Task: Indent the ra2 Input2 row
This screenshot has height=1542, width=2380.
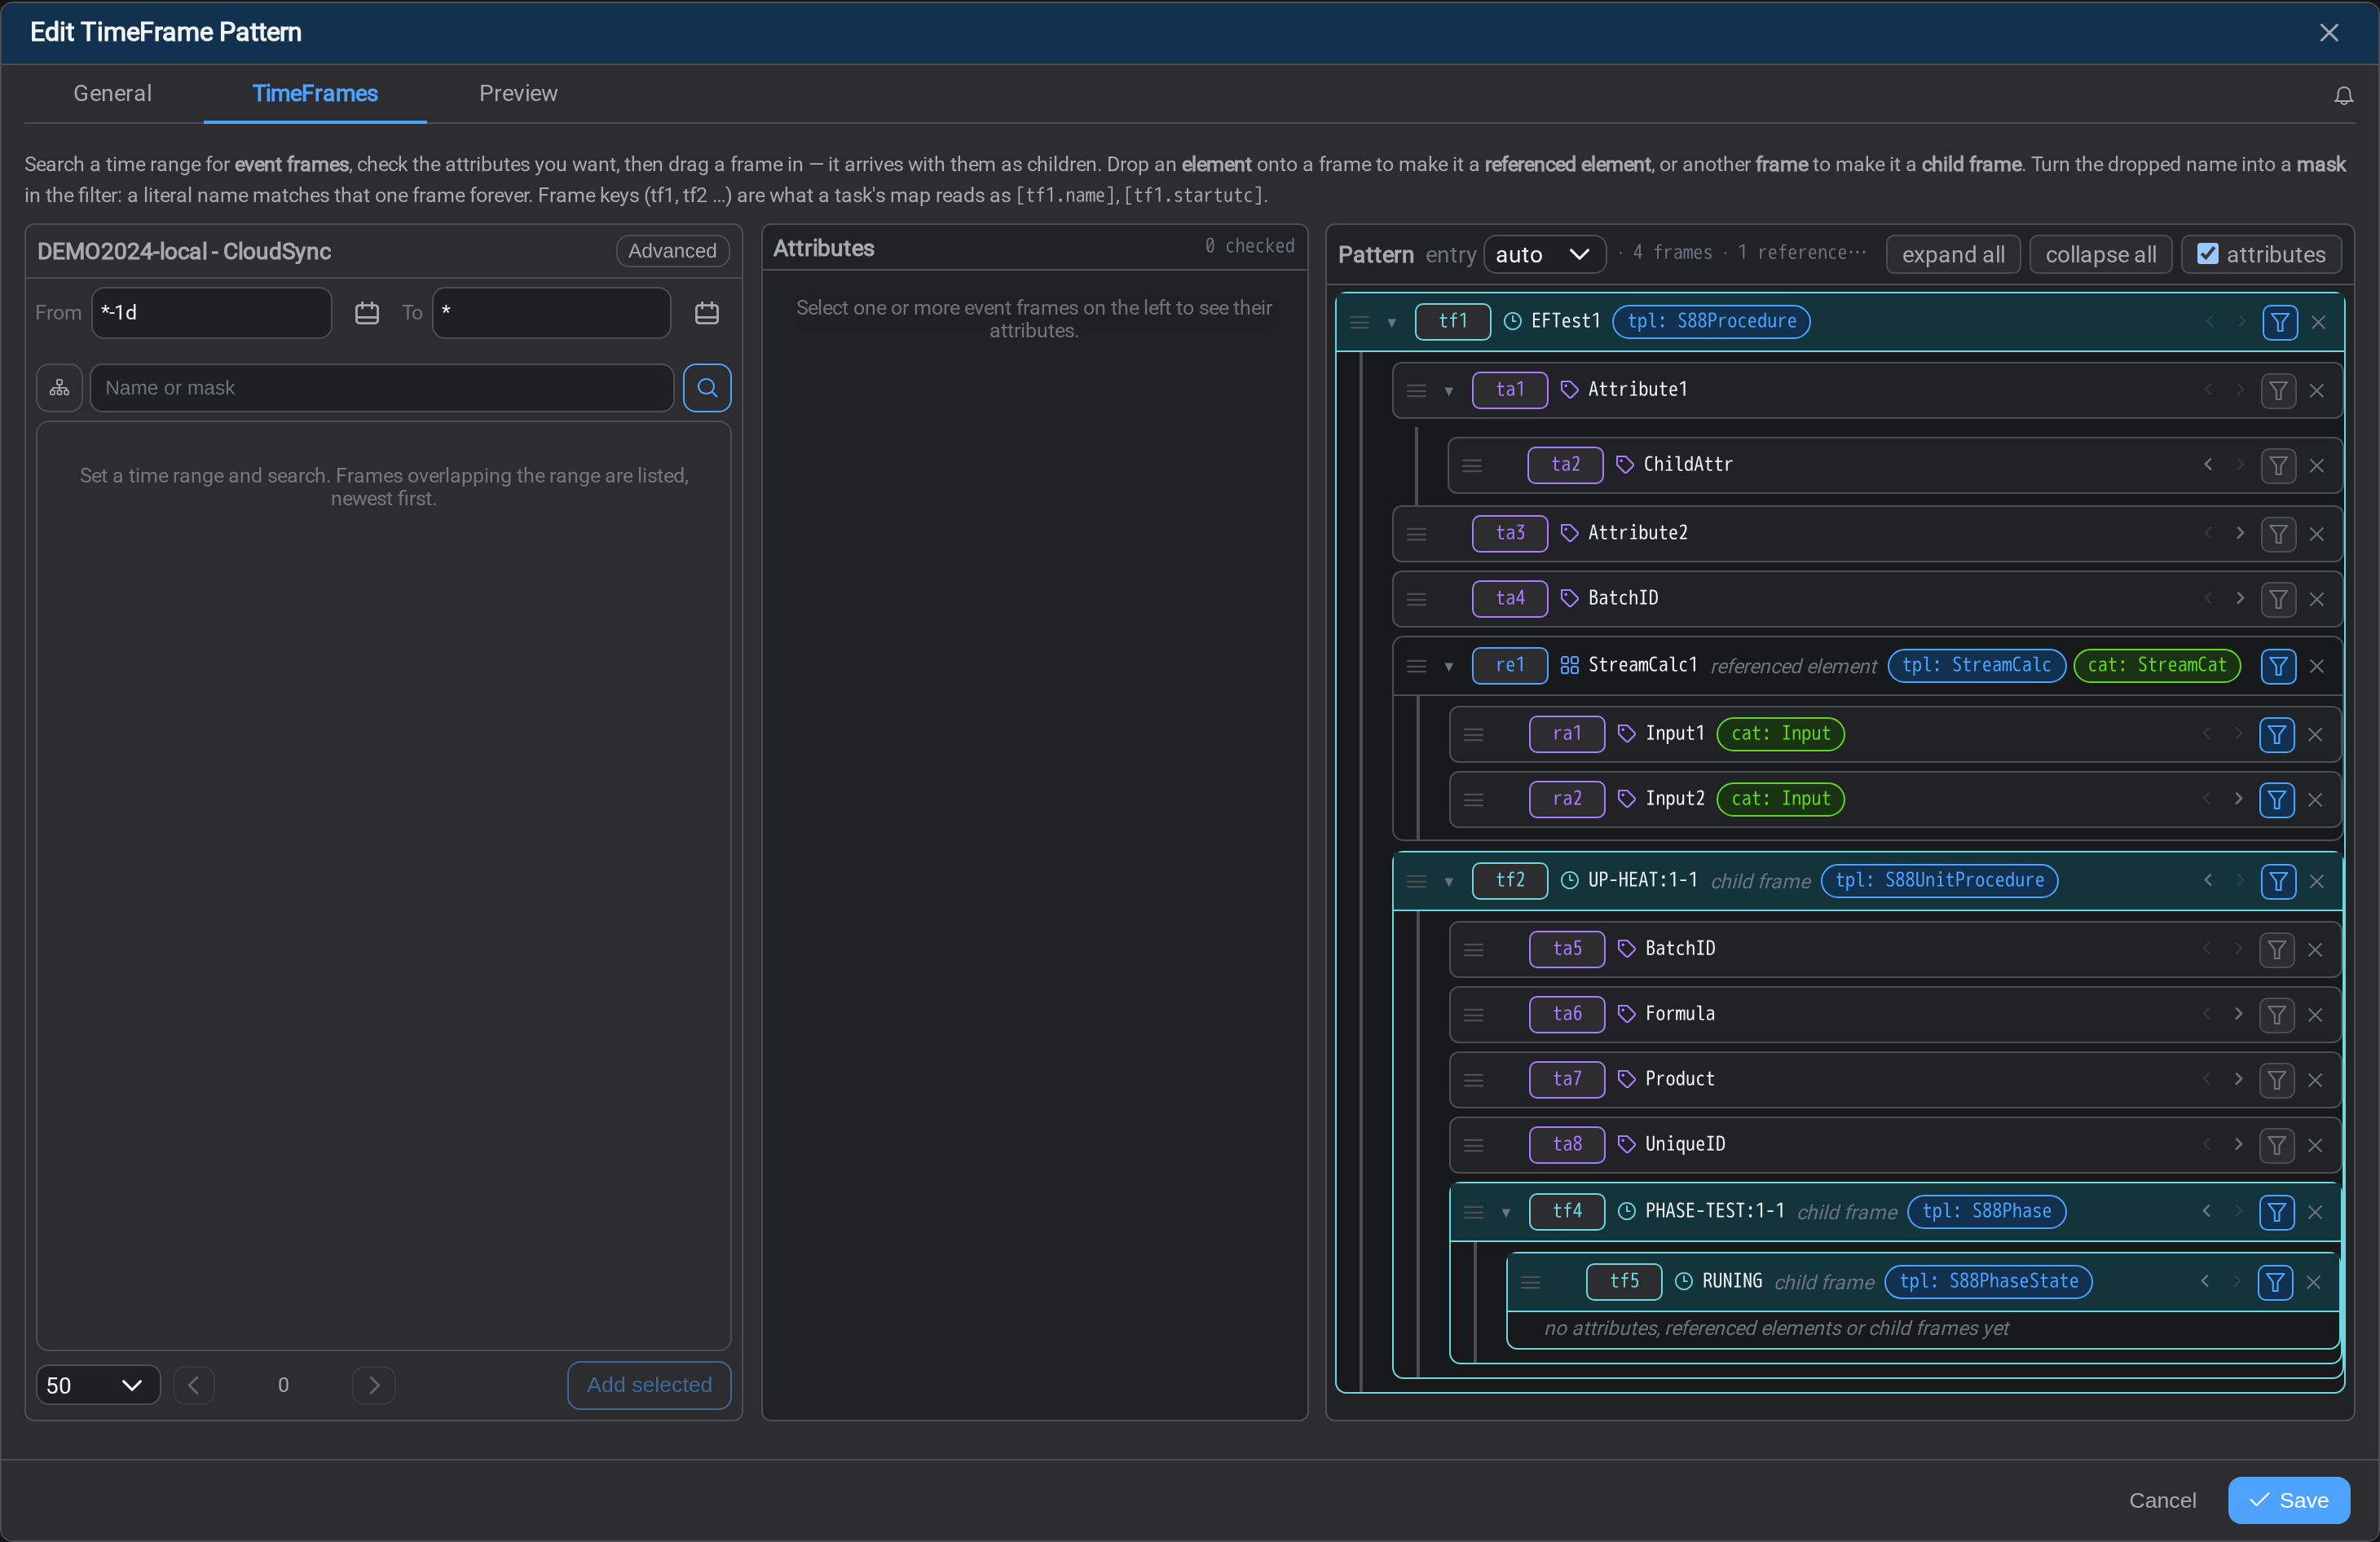Action: [x=2238, y=799]
